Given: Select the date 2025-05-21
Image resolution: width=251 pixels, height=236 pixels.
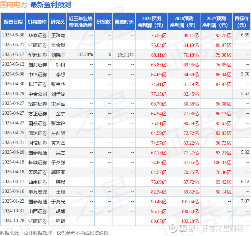Looking at the screenshot, I should [13, 45].
